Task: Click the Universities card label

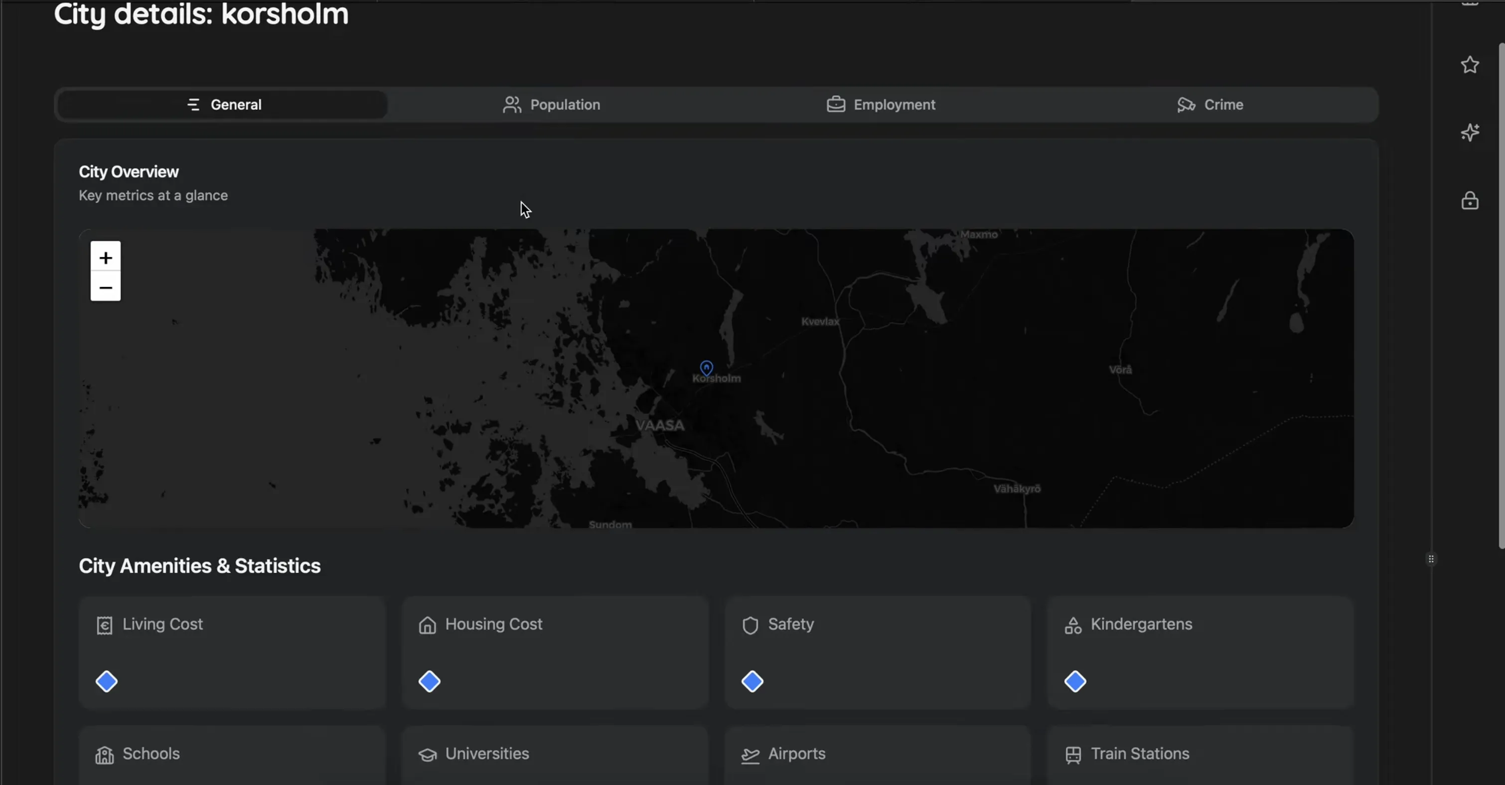Action: (x=487, y=754)
